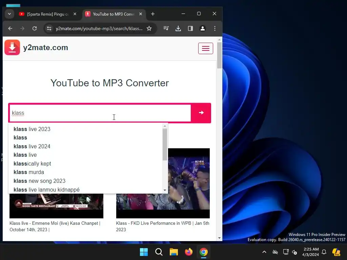347x260 pixels.
Task: Open notifications bell icon
Action: (324, 252)
